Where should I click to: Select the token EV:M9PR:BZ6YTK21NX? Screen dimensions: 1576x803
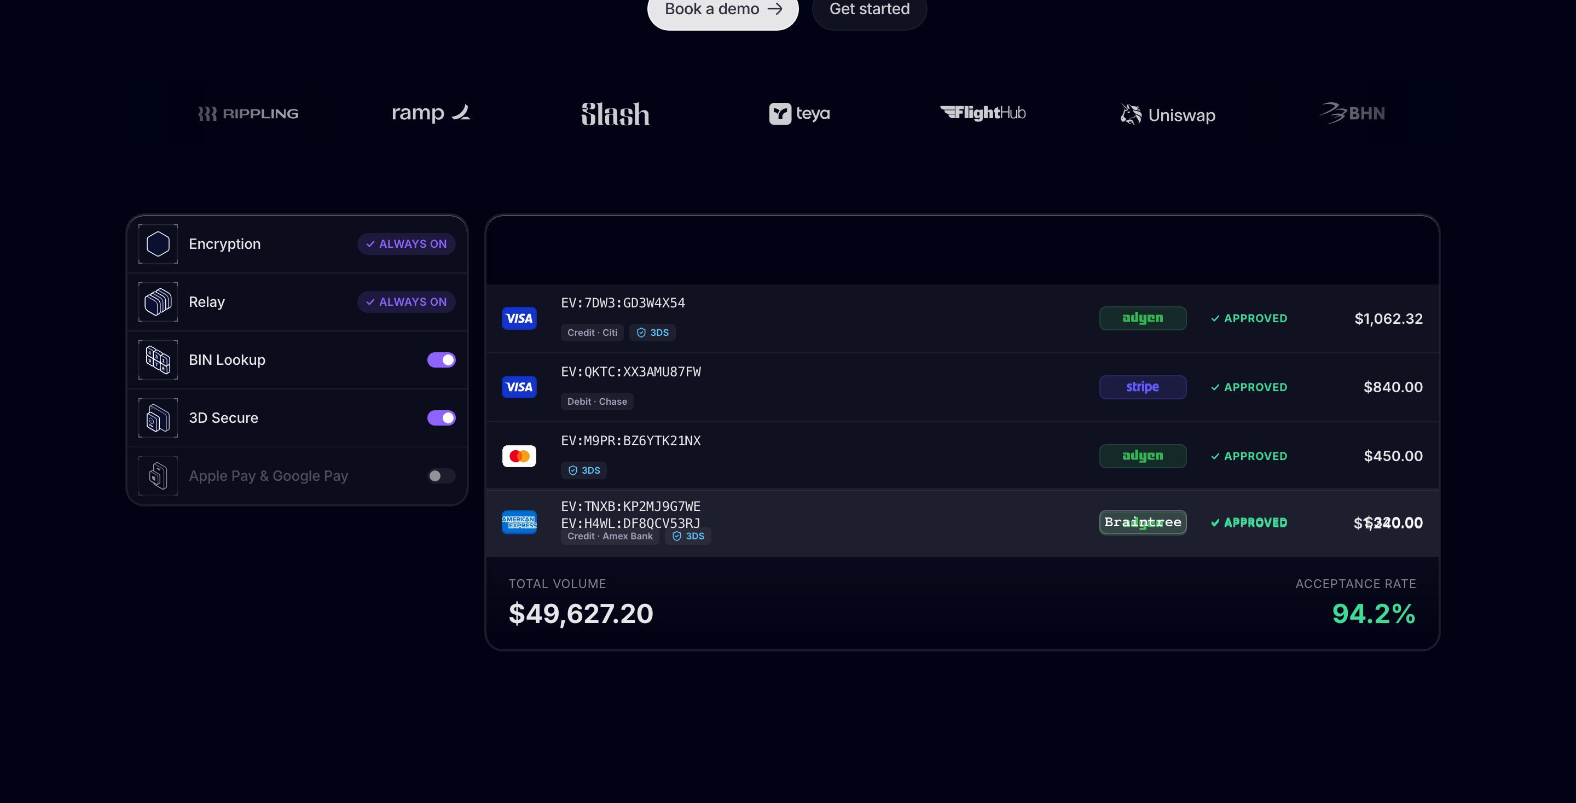[631, 441]
